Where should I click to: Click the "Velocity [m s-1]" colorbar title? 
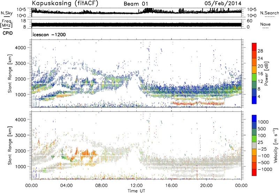[x=276, y=146]
